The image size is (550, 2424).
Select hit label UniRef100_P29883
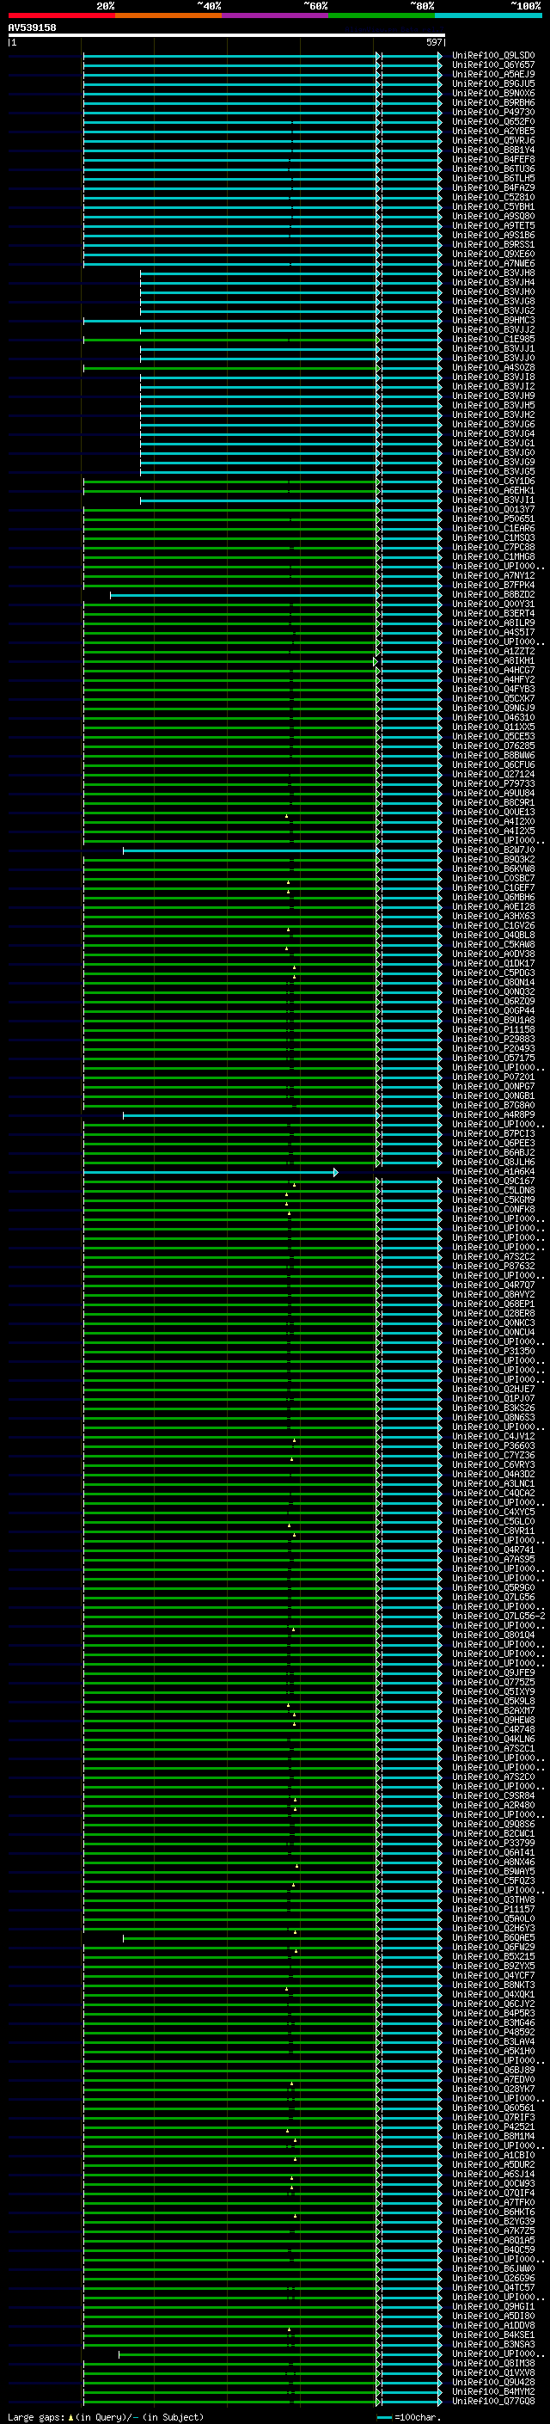[x=492, y=1039]
